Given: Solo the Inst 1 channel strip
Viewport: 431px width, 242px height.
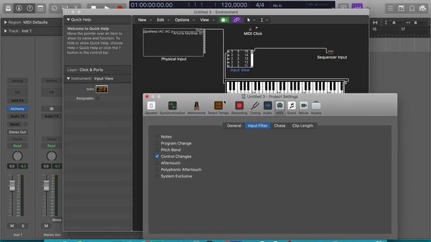Looking at the screenshot, I should click(23, 226).
